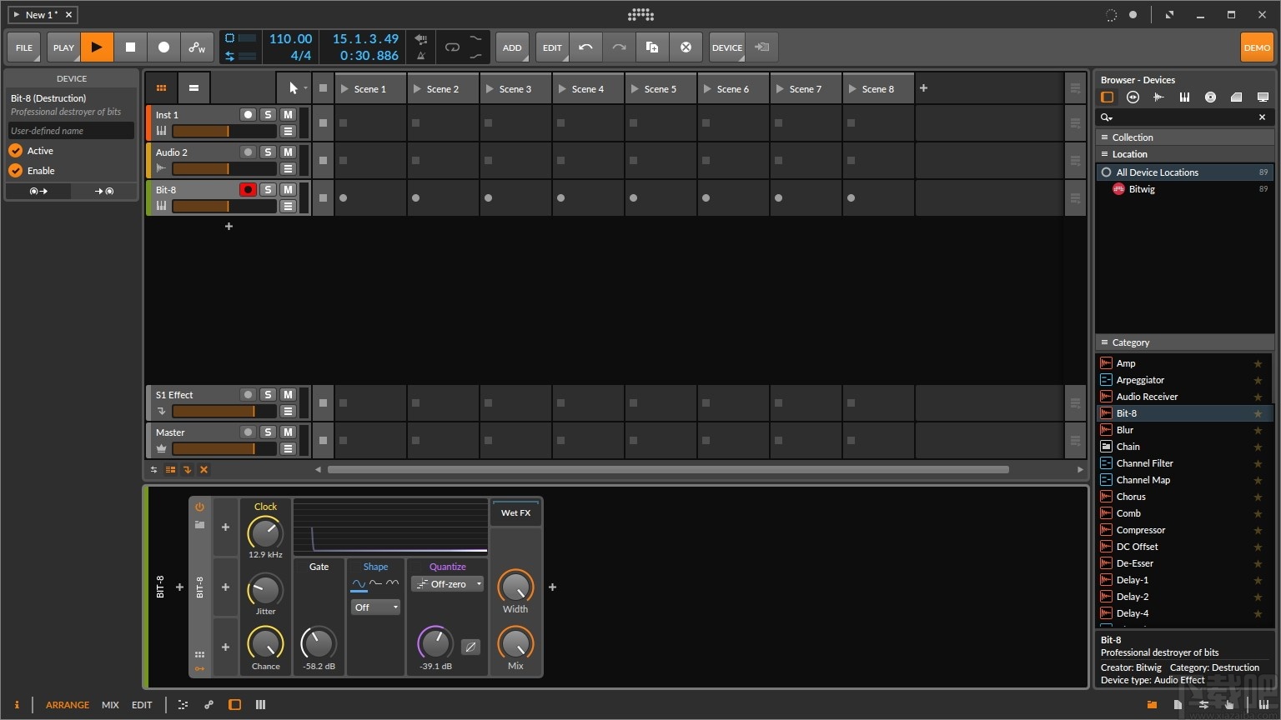Add a new track with plus

pyautogui.click(x=229, y=226)
